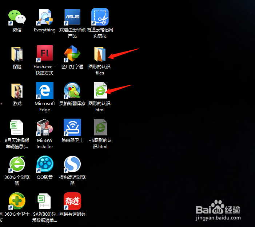Open the 网易有道词典 icon
255x227 pixels.
(72, 201)
